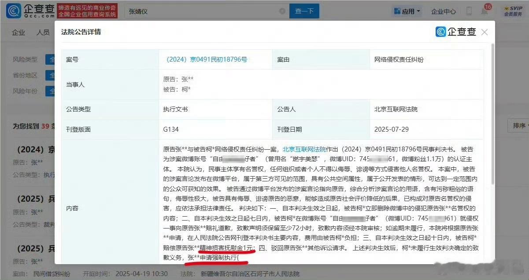Viewport: 529px width, 280px height.
Task: Close the 法院公告详情 dialog with the X
Action: point(485,32)
